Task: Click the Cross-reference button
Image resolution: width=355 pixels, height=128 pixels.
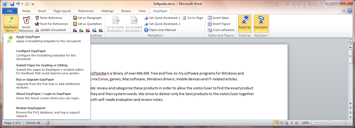Action: [221, 30]
